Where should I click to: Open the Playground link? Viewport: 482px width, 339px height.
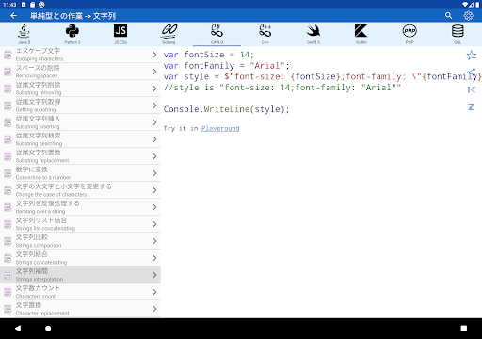pos(220,128)
